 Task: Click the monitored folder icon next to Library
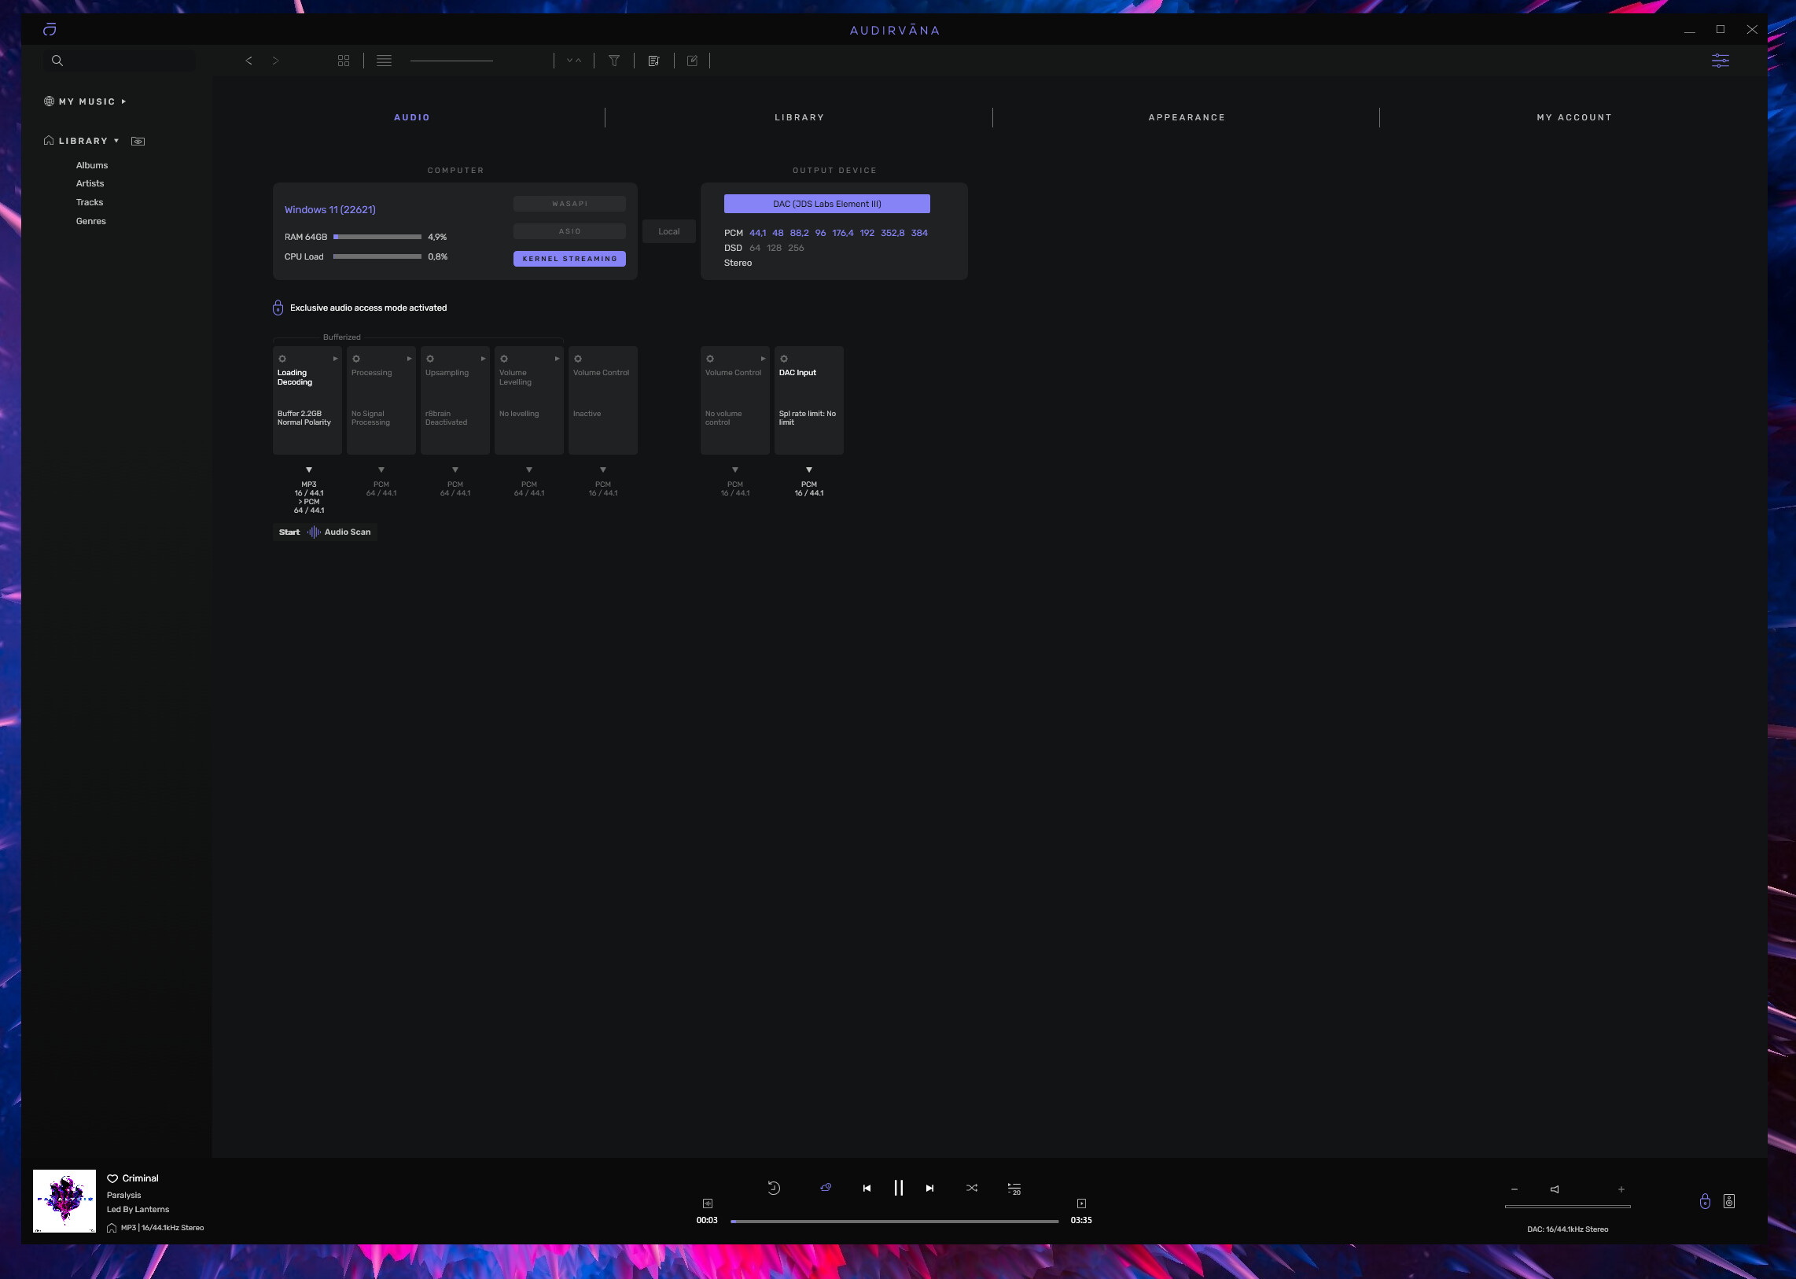pyautogui.click(x=138, y=142)
